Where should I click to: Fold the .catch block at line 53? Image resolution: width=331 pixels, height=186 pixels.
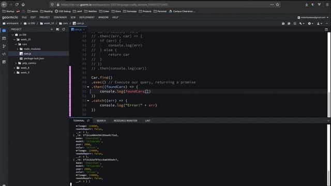[88, 101]
